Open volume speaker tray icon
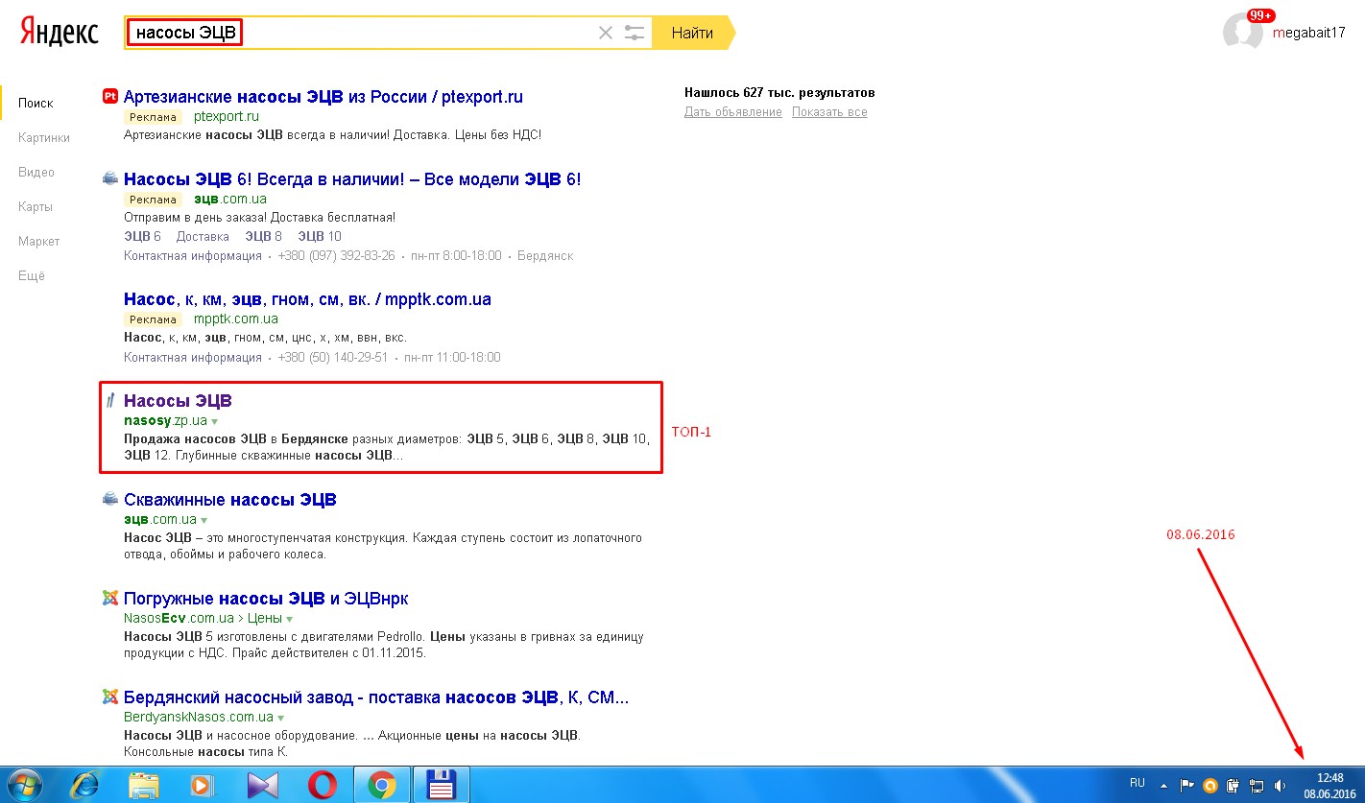The width and height of the screenshot is (1365, 803). (x=1280, y=786)
